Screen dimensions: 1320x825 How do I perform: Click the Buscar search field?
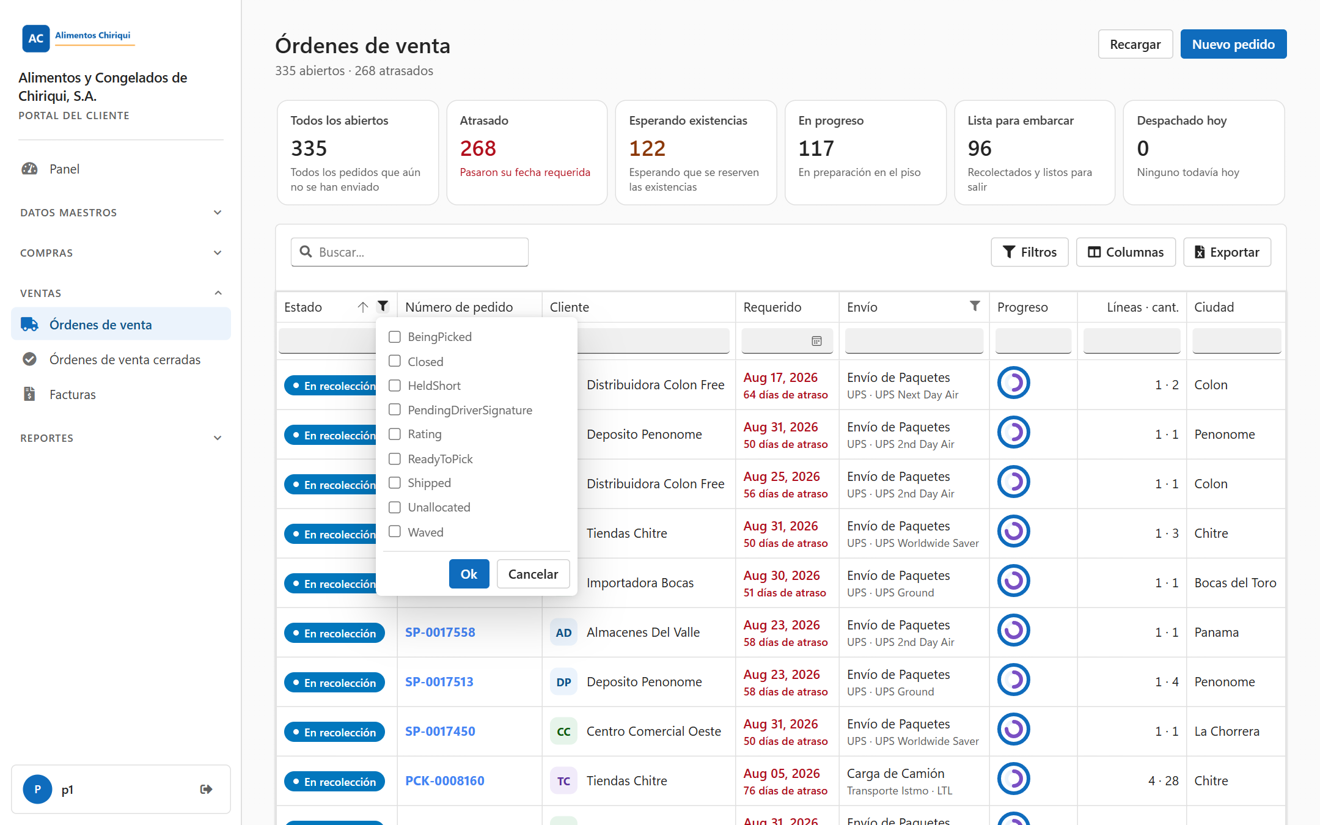[x=409, y=252]
